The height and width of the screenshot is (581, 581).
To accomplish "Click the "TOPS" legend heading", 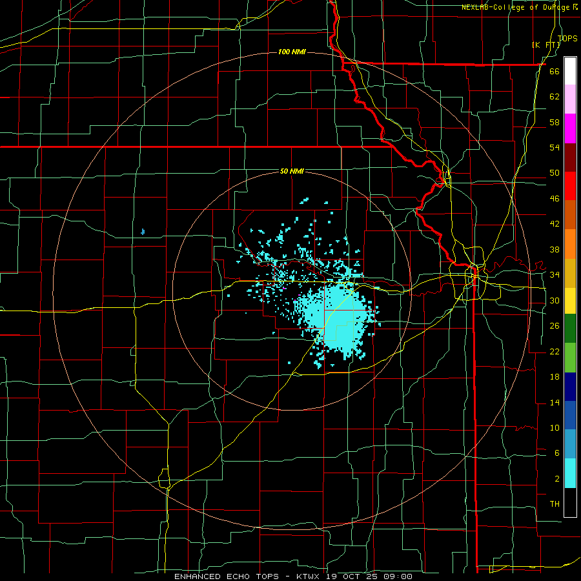I will click(x=567, y=39).
